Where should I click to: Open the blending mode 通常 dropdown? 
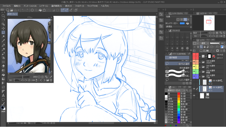pyautogui.click(x=204, y=43)
